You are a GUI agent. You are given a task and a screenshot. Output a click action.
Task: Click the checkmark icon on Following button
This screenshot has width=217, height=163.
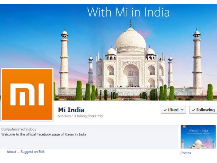pyautogui.click(x=193, y=110)
